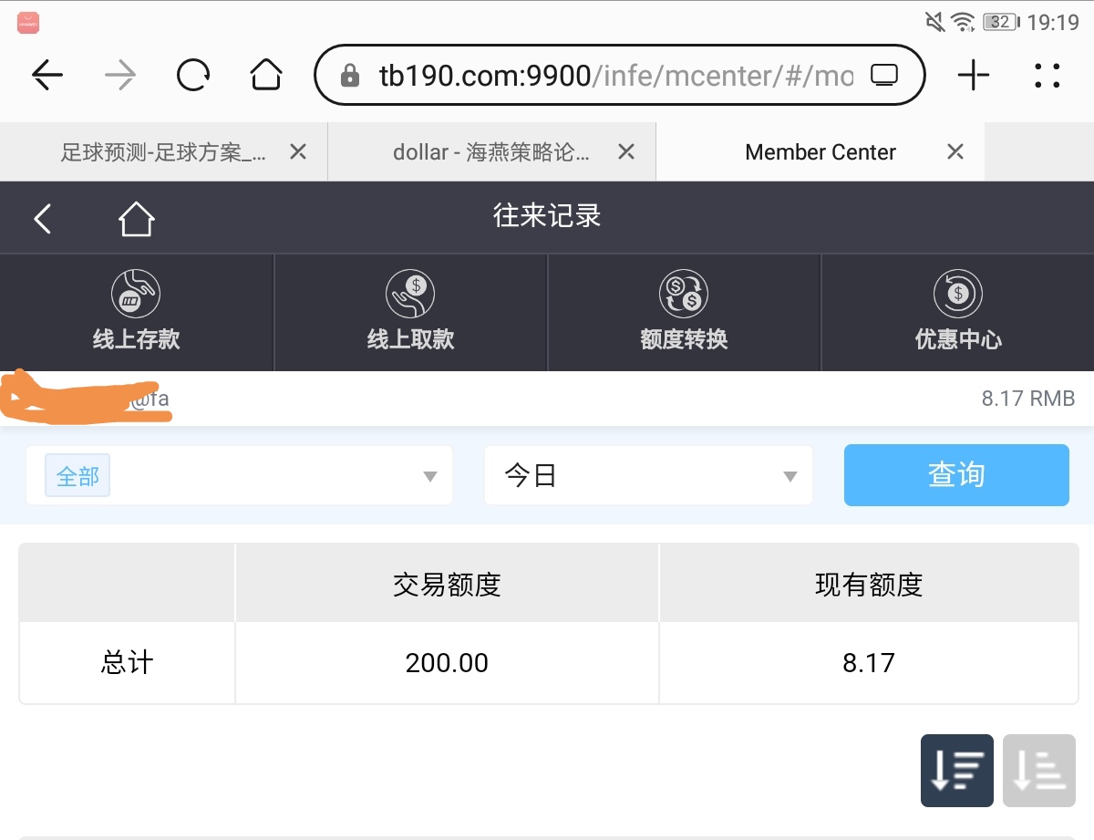Click the browser back arrow
This screenshot has width=1094, height=840.
(x=47, y=76)
